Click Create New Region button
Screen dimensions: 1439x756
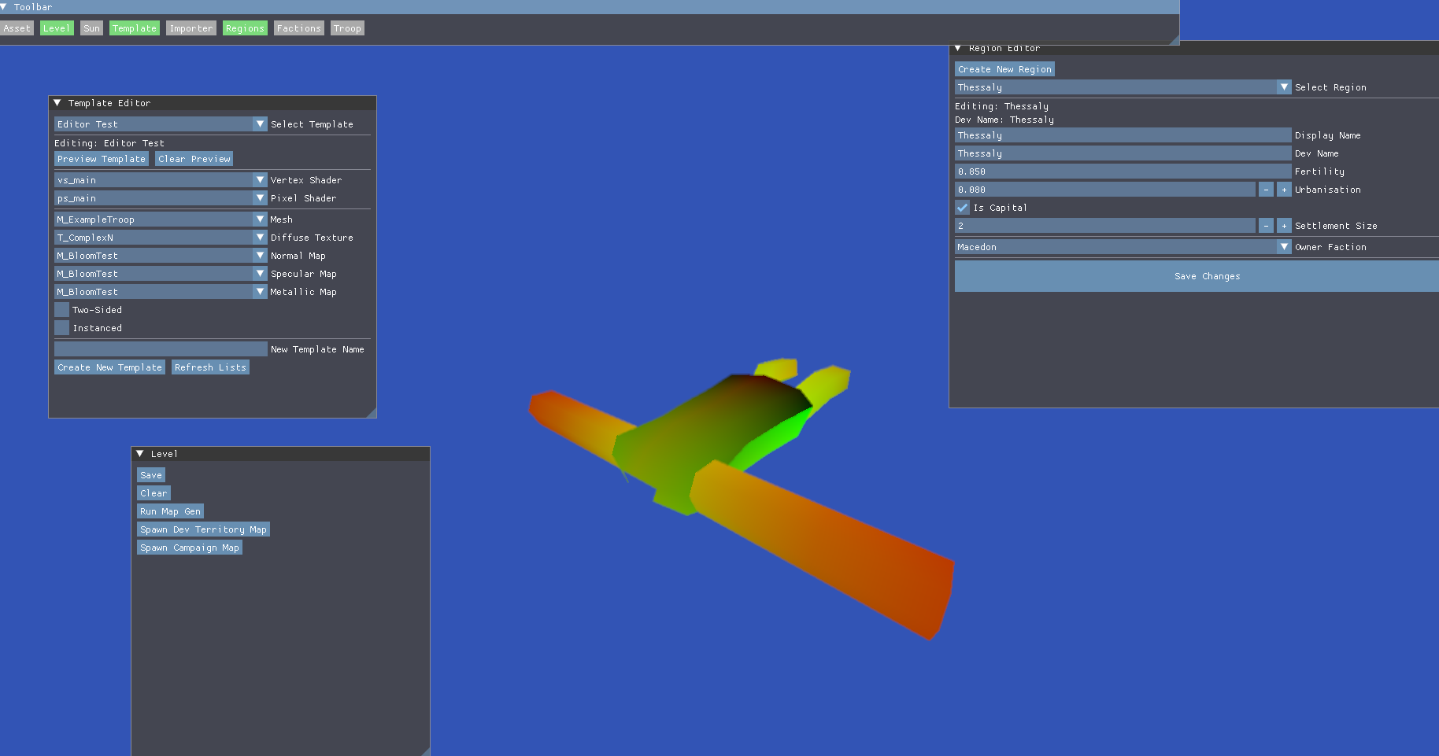[x=1004, y=69]
